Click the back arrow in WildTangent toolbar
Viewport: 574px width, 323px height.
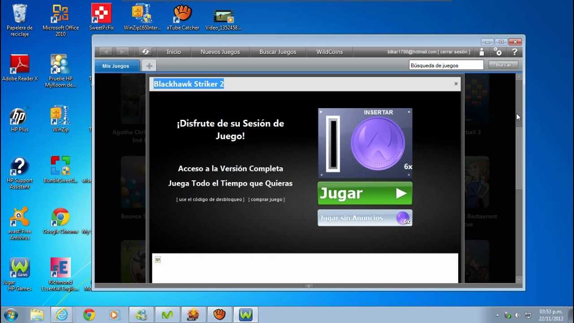(106, 52)
